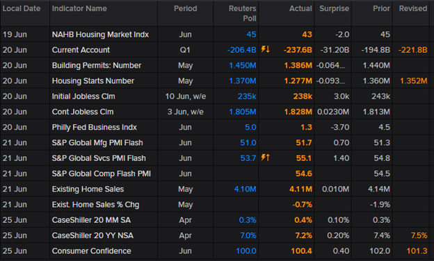The width and height of the screenshot is (434, 261).
Task: Select the Indicator Name column header
Action: (79, 8)
